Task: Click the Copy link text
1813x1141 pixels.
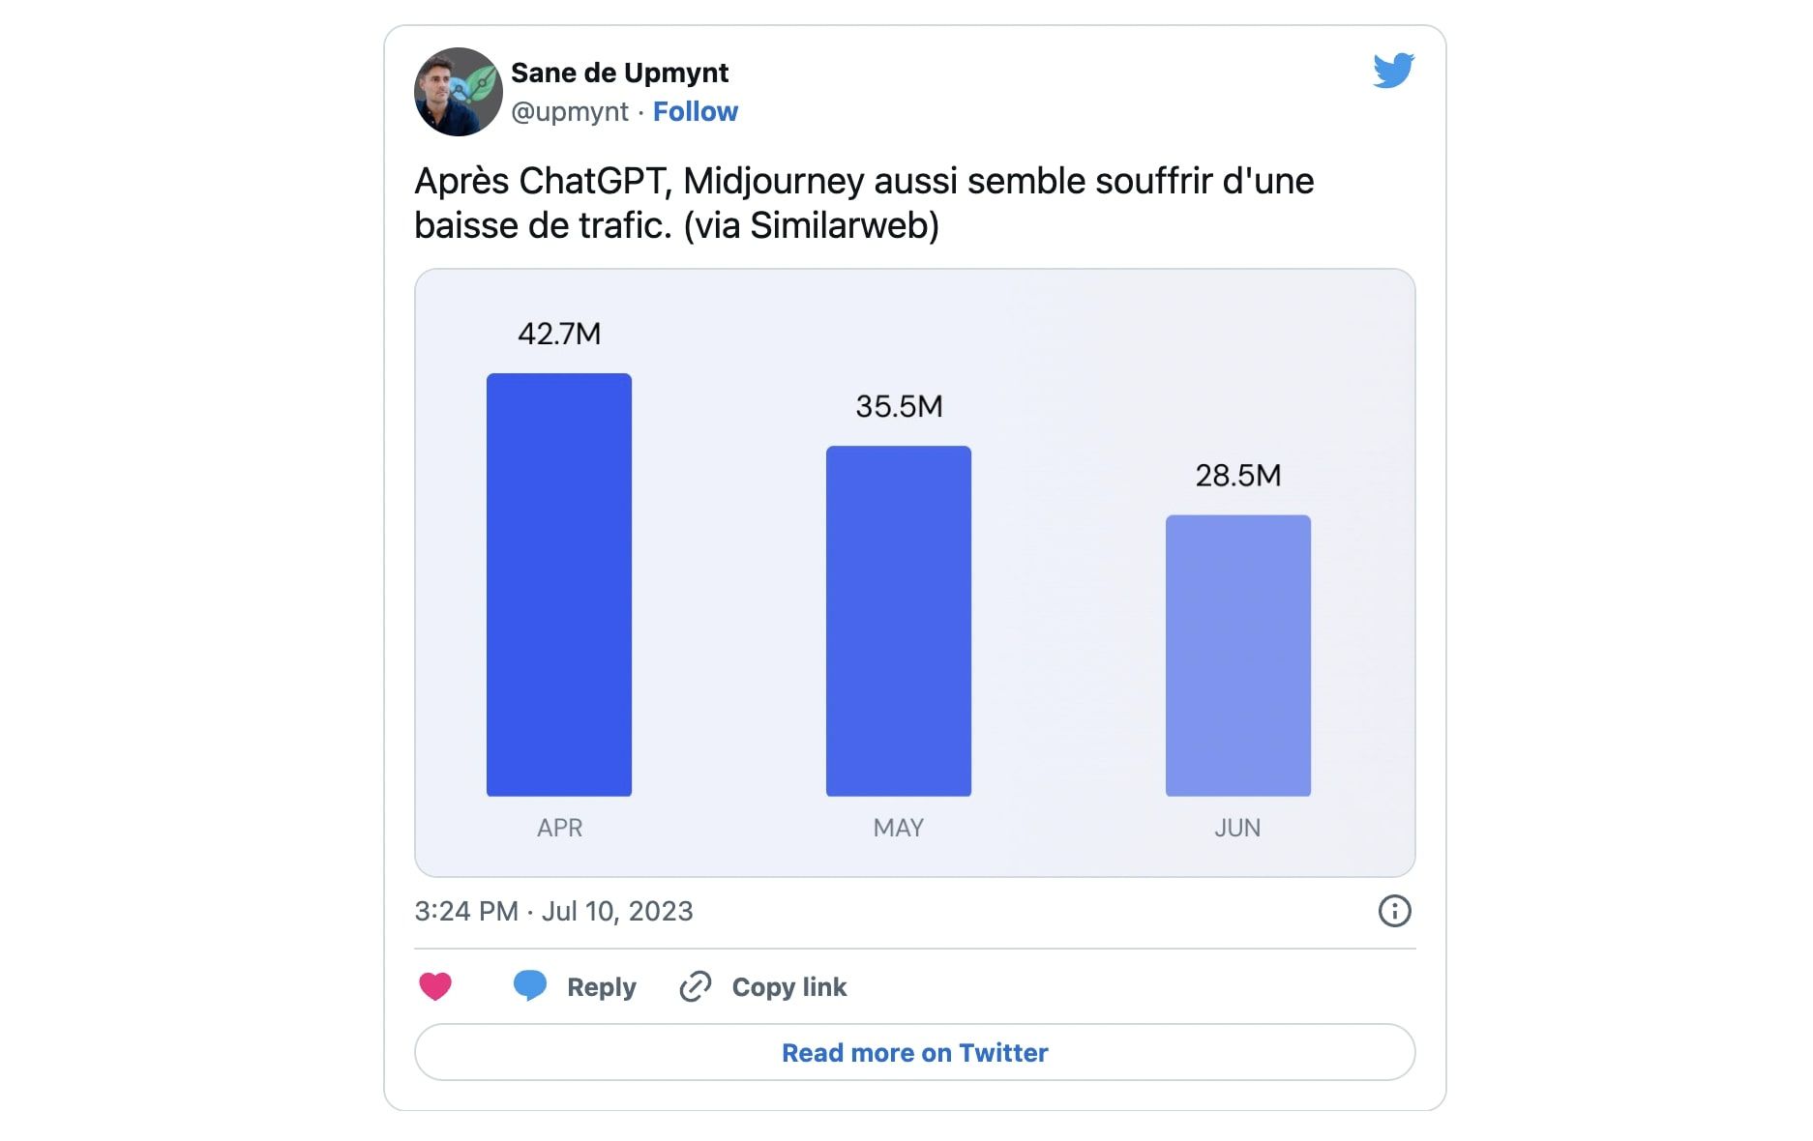Action: pos(789,987)
